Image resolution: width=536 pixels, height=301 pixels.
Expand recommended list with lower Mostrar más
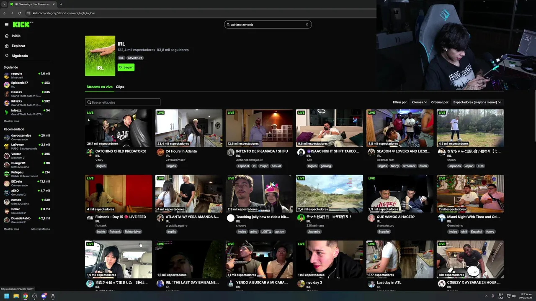11,229
